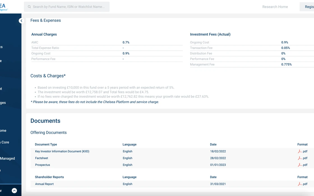Click the Chelsea Platform service charge note

point(95,102)
